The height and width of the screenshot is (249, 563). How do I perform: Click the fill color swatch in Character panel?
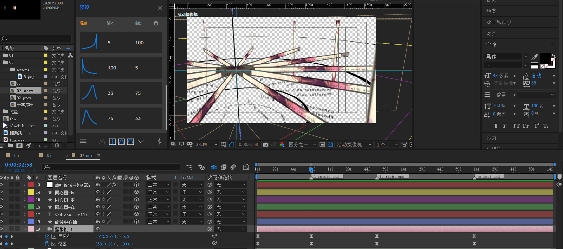(x=545, y=58)
